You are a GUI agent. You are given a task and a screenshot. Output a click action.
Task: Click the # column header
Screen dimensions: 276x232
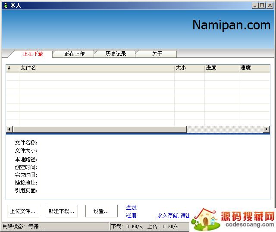pyautogui.click(x=12, y=68)
